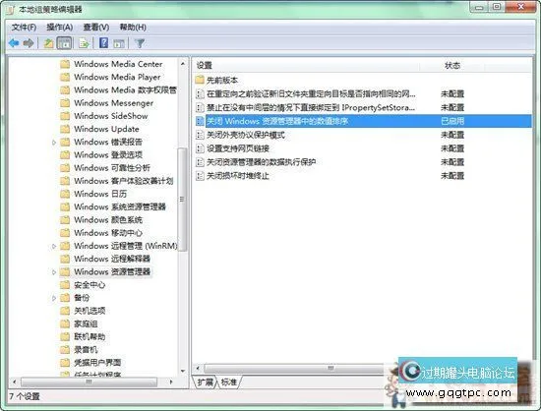The height and width of the screenshot is (411, 541).
Task: Switch to the 标准 tab
Action: pyautogui.click(x=229, y=382)
